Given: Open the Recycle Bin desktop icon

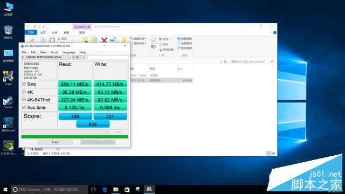Looking at the screenshot, I should [x=9, y=32].
